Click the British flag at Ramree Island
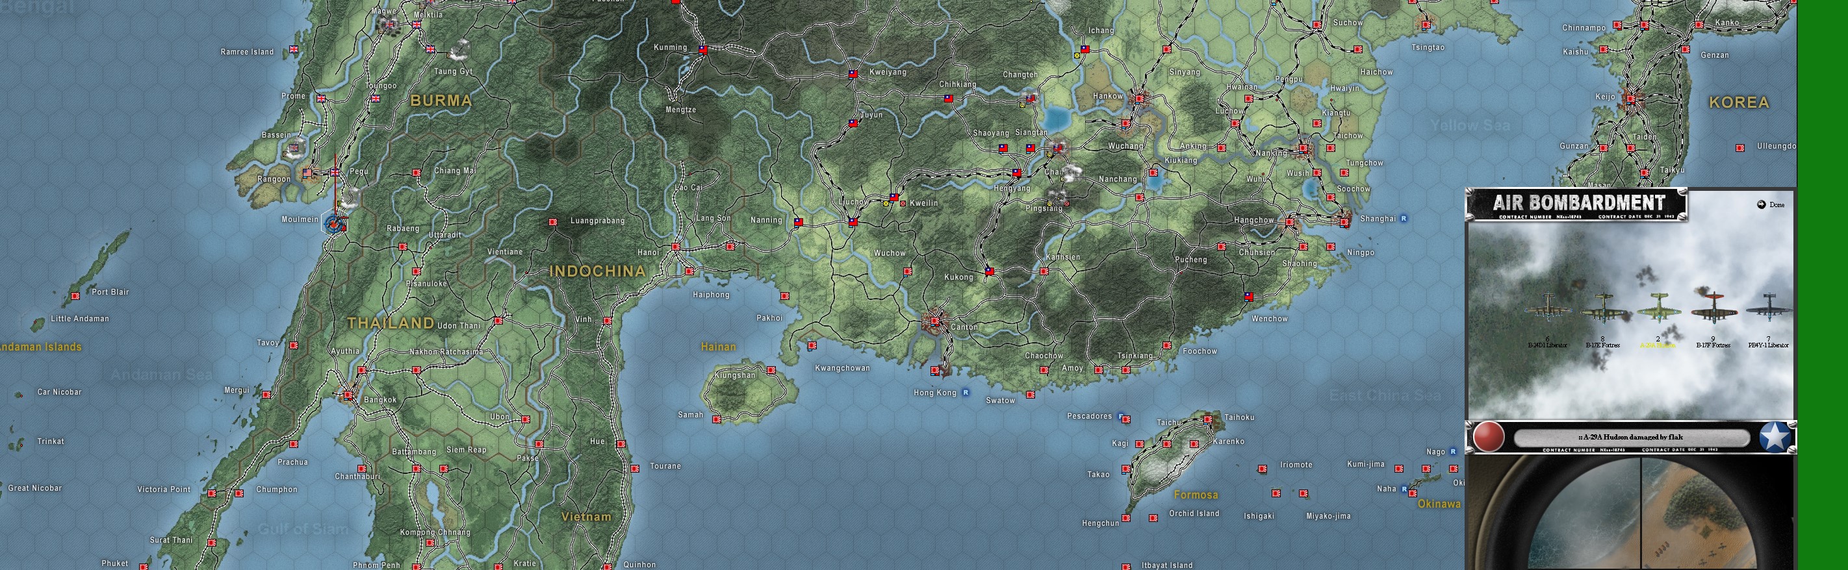Image resolution: width=1848 pixels, height=570 pixels. [294, 49]
